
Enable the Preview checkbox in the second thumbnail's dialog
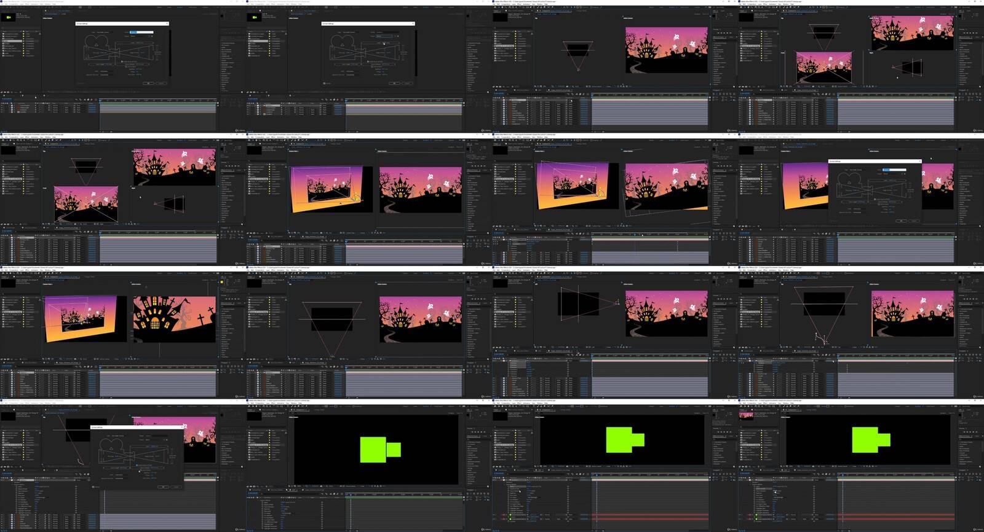[325, 83]
